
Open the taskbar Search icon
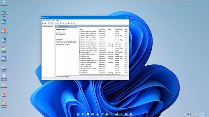tap(83, 114)
